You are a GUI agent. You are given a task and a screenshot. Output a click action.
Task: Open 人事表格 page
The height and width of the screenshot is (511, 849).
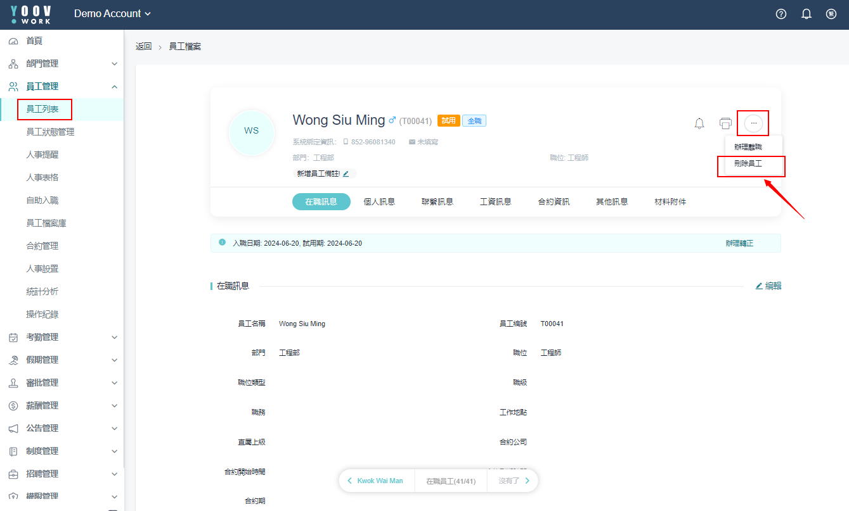pos(42,178)
